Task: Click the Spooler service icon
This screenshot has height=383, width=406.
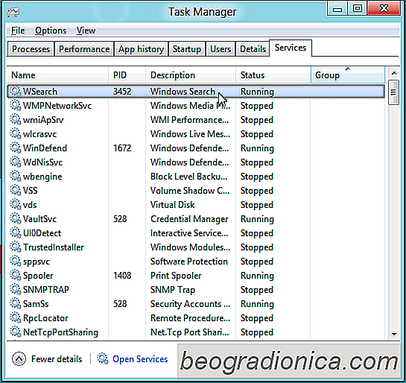Action: [x=16, y=276]
